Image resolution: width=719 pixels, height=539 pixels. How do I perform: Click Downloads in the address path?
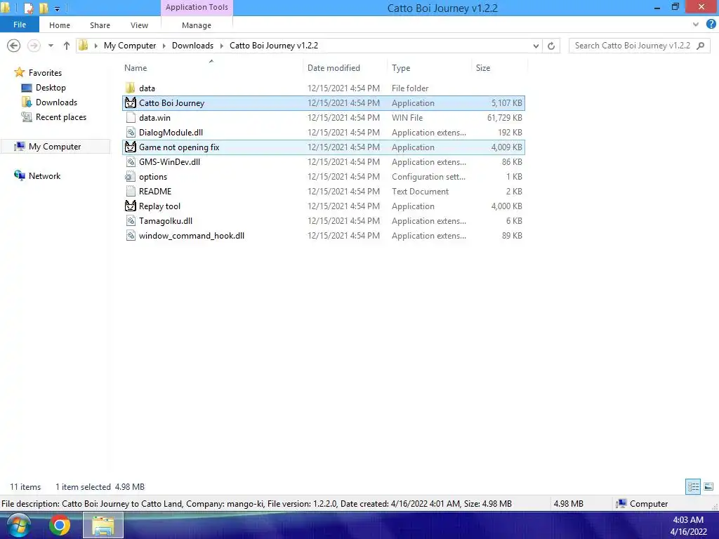point(192,46)
